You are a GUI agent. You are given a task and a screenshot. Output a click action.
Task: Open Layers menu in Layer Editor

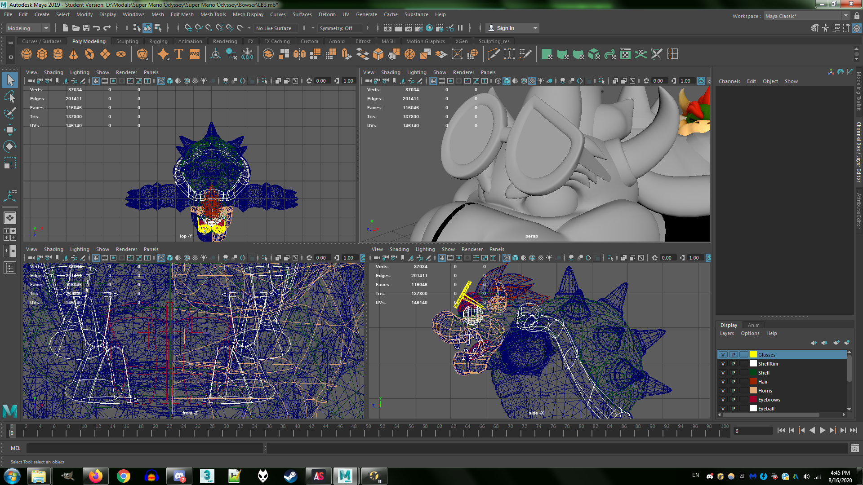[727, 333]
